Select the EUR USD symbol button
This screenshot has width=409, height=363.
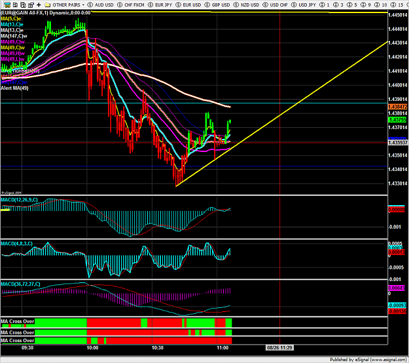[188, 5]
